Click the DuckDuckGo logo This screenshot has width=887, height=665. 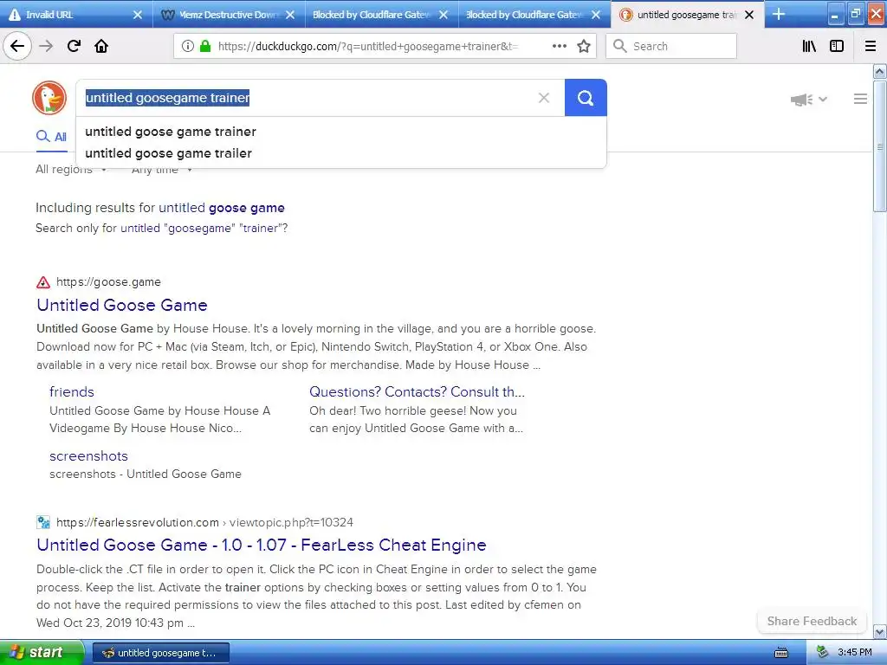49,98
